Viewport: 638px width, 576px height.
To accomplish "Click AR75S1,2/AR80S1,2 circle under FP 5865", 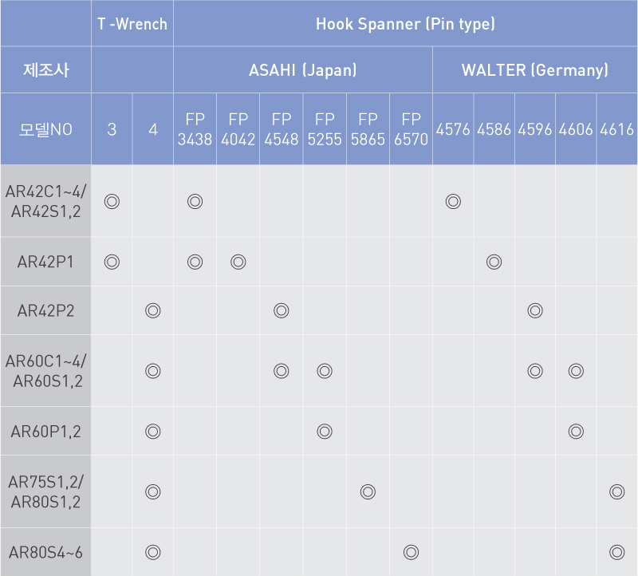I will [x=368, y=491].
